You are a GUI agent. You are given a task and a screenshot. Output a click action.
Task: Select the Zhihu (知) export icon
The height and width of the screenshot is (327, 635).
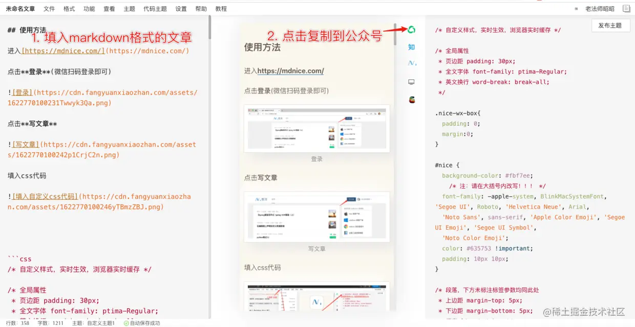coord(411,46)
